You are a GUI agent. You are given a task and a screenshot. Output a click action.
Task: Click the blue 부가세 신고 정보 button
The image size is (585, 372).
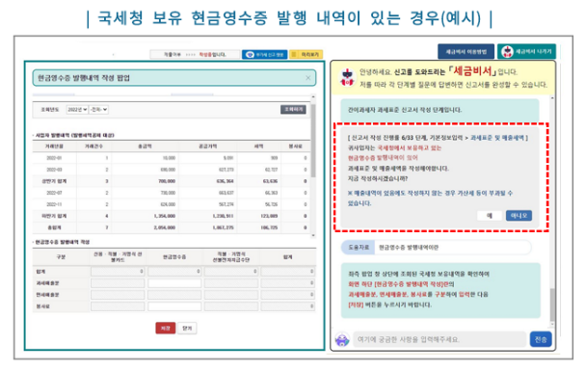264,55
